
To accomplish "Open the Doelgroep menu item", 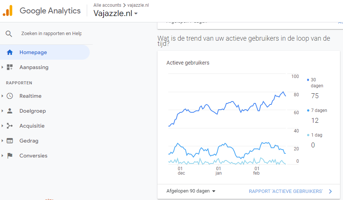I will 33,111.
